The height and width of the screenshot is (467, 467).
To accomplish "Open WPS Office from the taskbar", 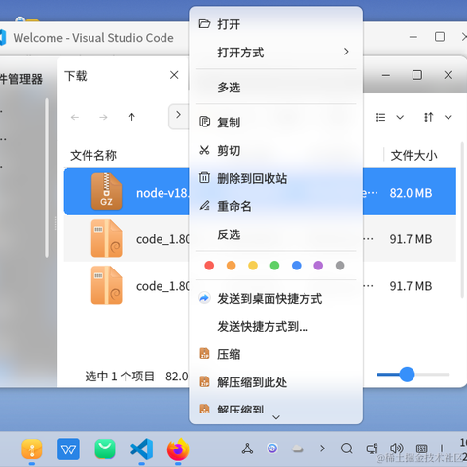I will click(68, 449).
